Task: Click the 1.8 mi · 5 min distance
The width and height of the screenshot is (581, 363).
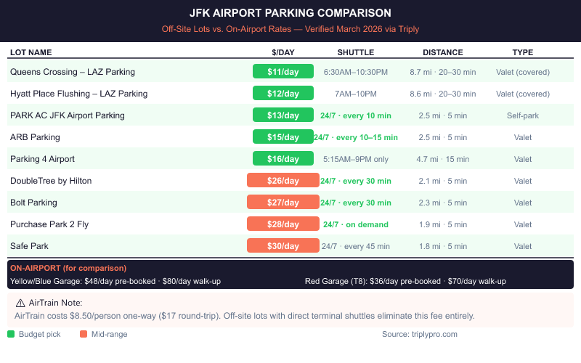Action: click(443, 246)
